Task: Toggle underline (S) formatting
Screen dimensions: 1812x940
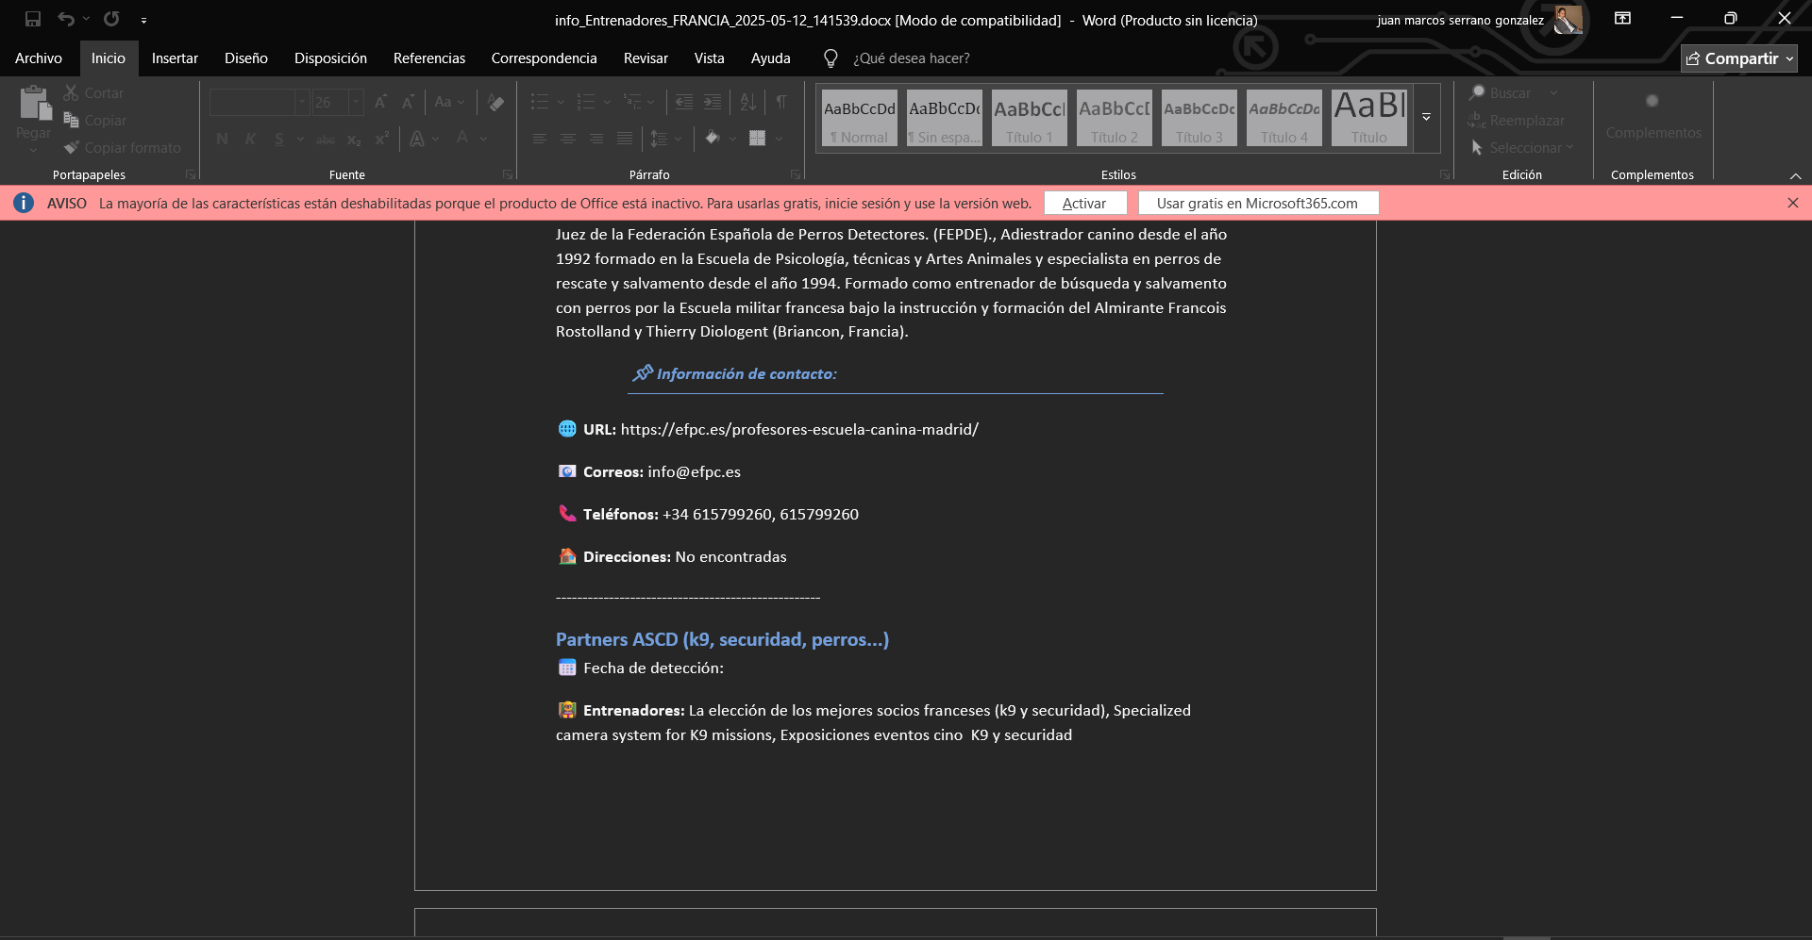Action: [279, 139]
